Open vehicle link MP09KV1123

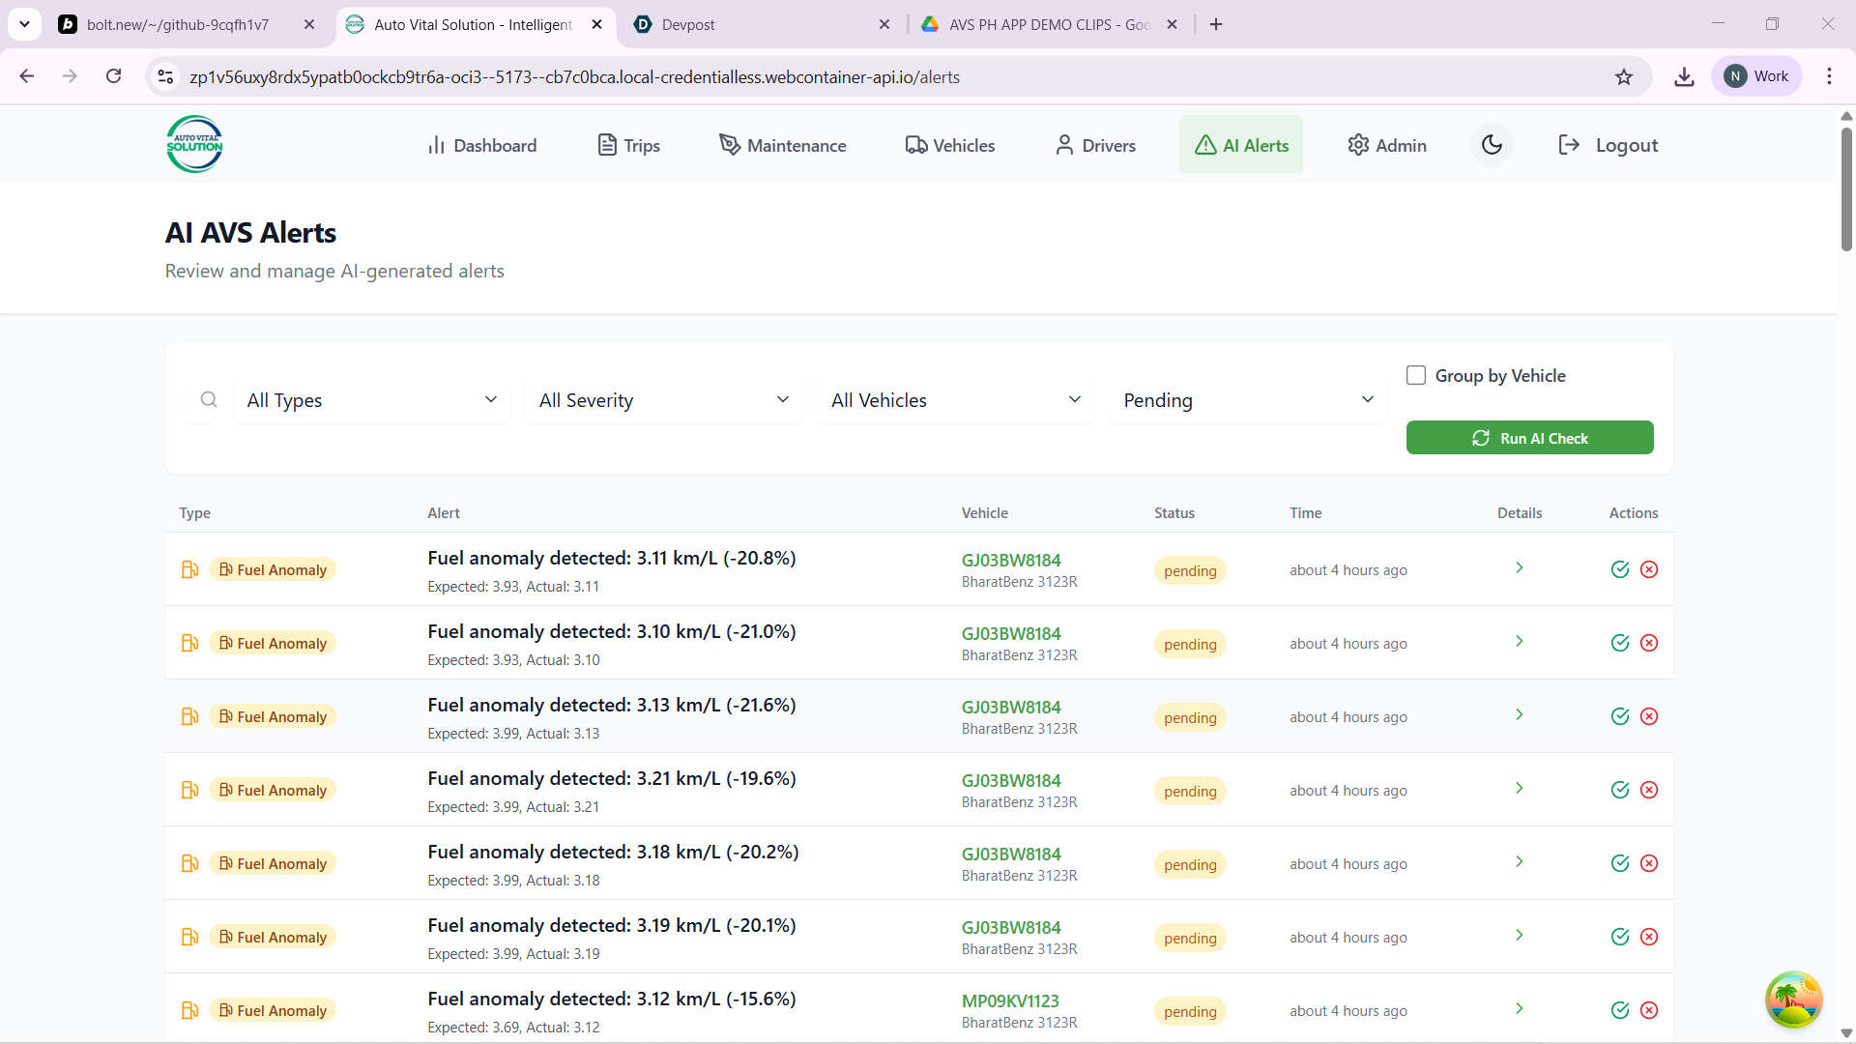click(x=1010, y=1000)
